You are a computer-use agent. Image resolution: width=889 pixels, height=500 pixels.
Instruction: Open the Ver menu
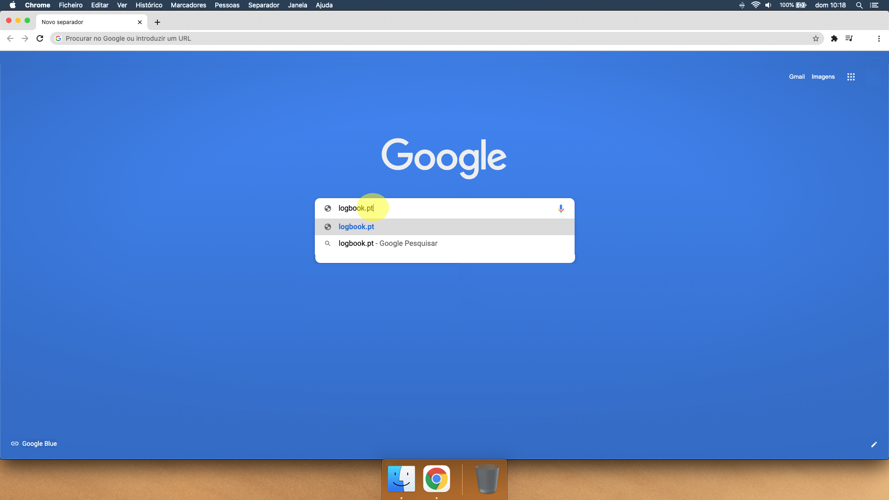pyautogui.click(x=122, y=5)
